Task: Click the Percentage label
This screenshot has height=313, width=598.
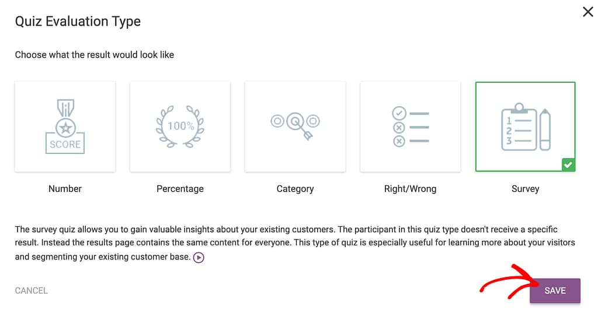Action: click(x=180, y=189)
